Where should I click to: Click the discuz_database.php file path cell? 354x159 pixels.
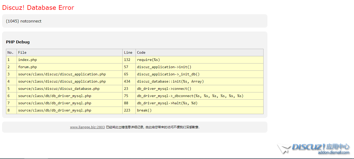pos(59,89)
